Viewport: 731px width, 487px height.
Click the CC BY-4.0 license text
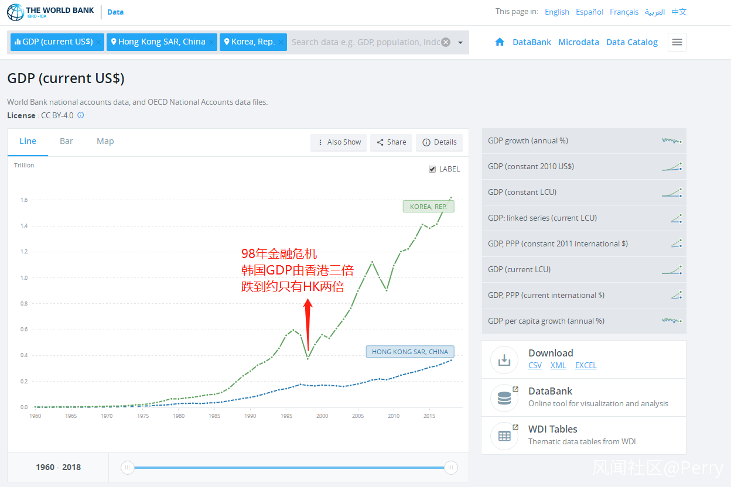[57, 115]
